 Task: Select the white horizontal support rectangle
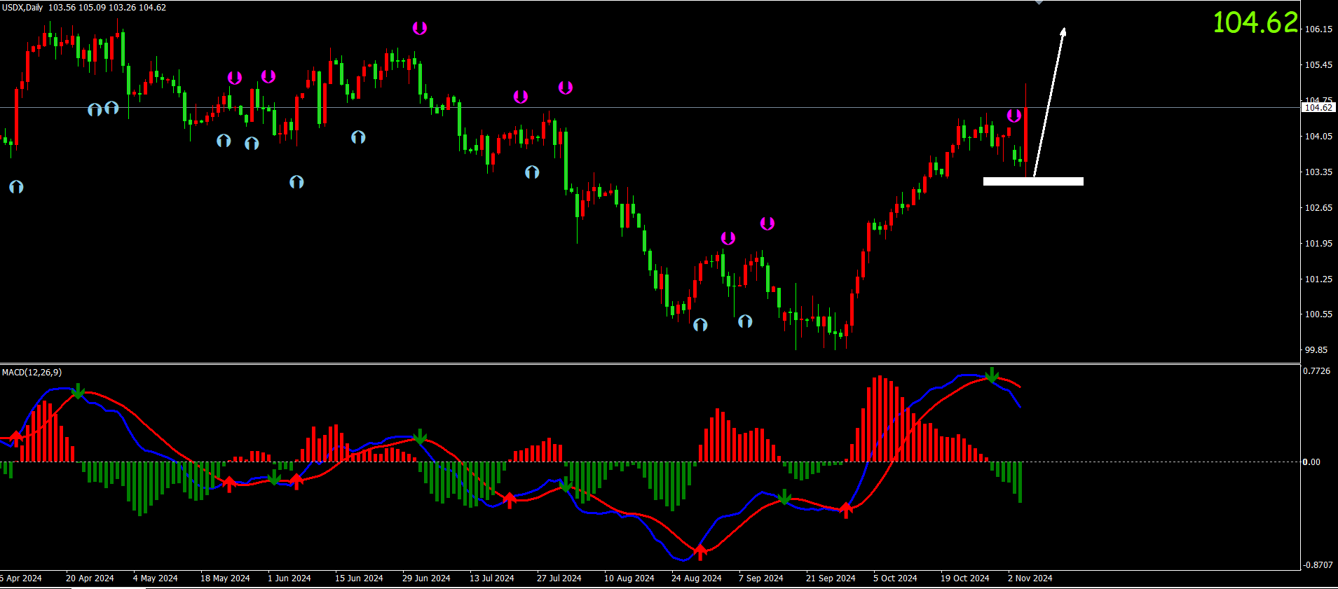coord(1033,181)
